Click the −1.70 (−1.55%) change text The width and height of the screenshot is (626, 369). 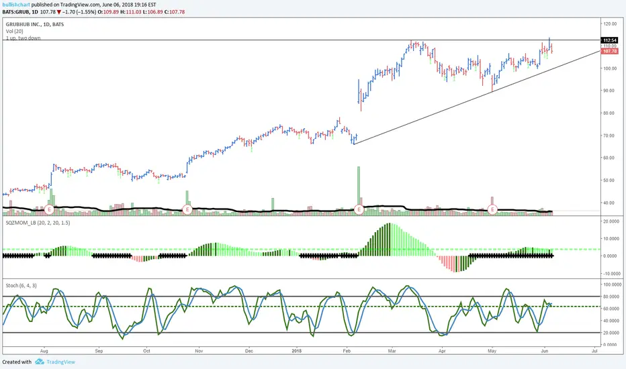79,12
